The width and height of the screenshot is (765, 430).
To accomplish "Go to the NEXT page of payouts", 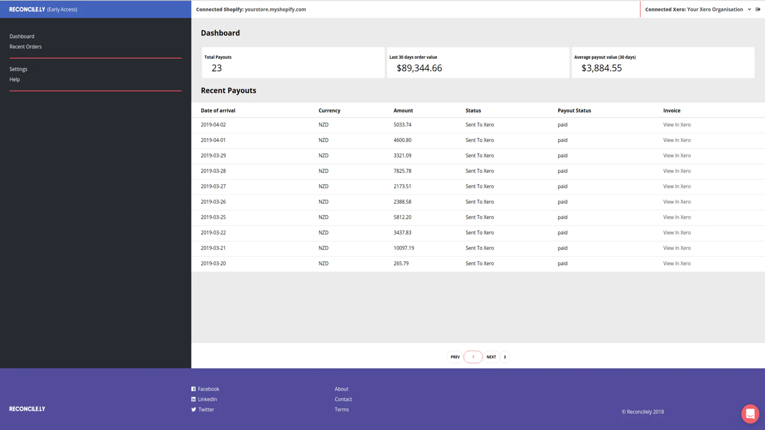I will point(491,357).
